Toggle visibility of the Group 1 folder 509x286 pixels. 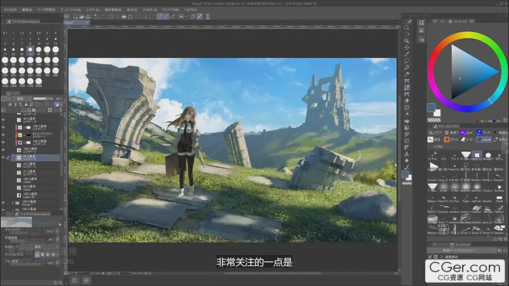(4, 203)
